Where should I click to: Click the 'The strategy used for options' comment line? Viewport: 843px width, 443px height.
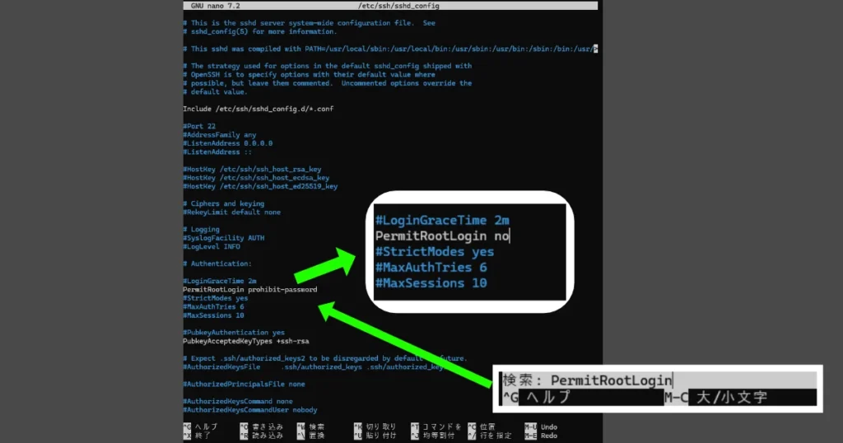pyautogui.click(x=328, y=66)
